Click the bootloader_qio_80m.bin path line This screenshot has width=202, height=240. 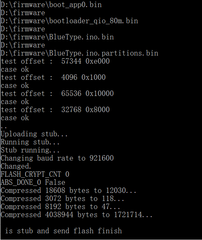pyautogui.click(x=69, y=21)
